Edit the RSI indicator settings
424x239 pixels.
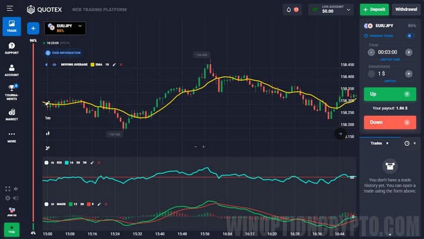coord(92,163)
